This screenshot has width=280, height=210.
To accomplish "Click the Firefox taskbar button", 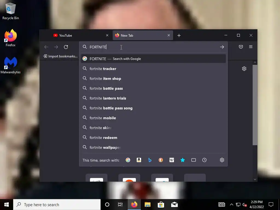I will 134,205.
